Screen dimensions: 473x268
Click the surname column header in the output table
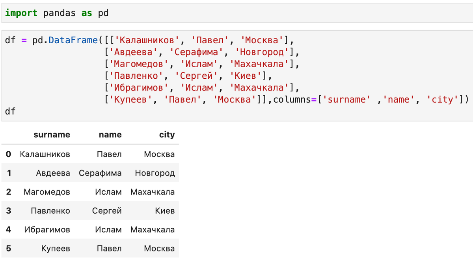coord(52,135)
